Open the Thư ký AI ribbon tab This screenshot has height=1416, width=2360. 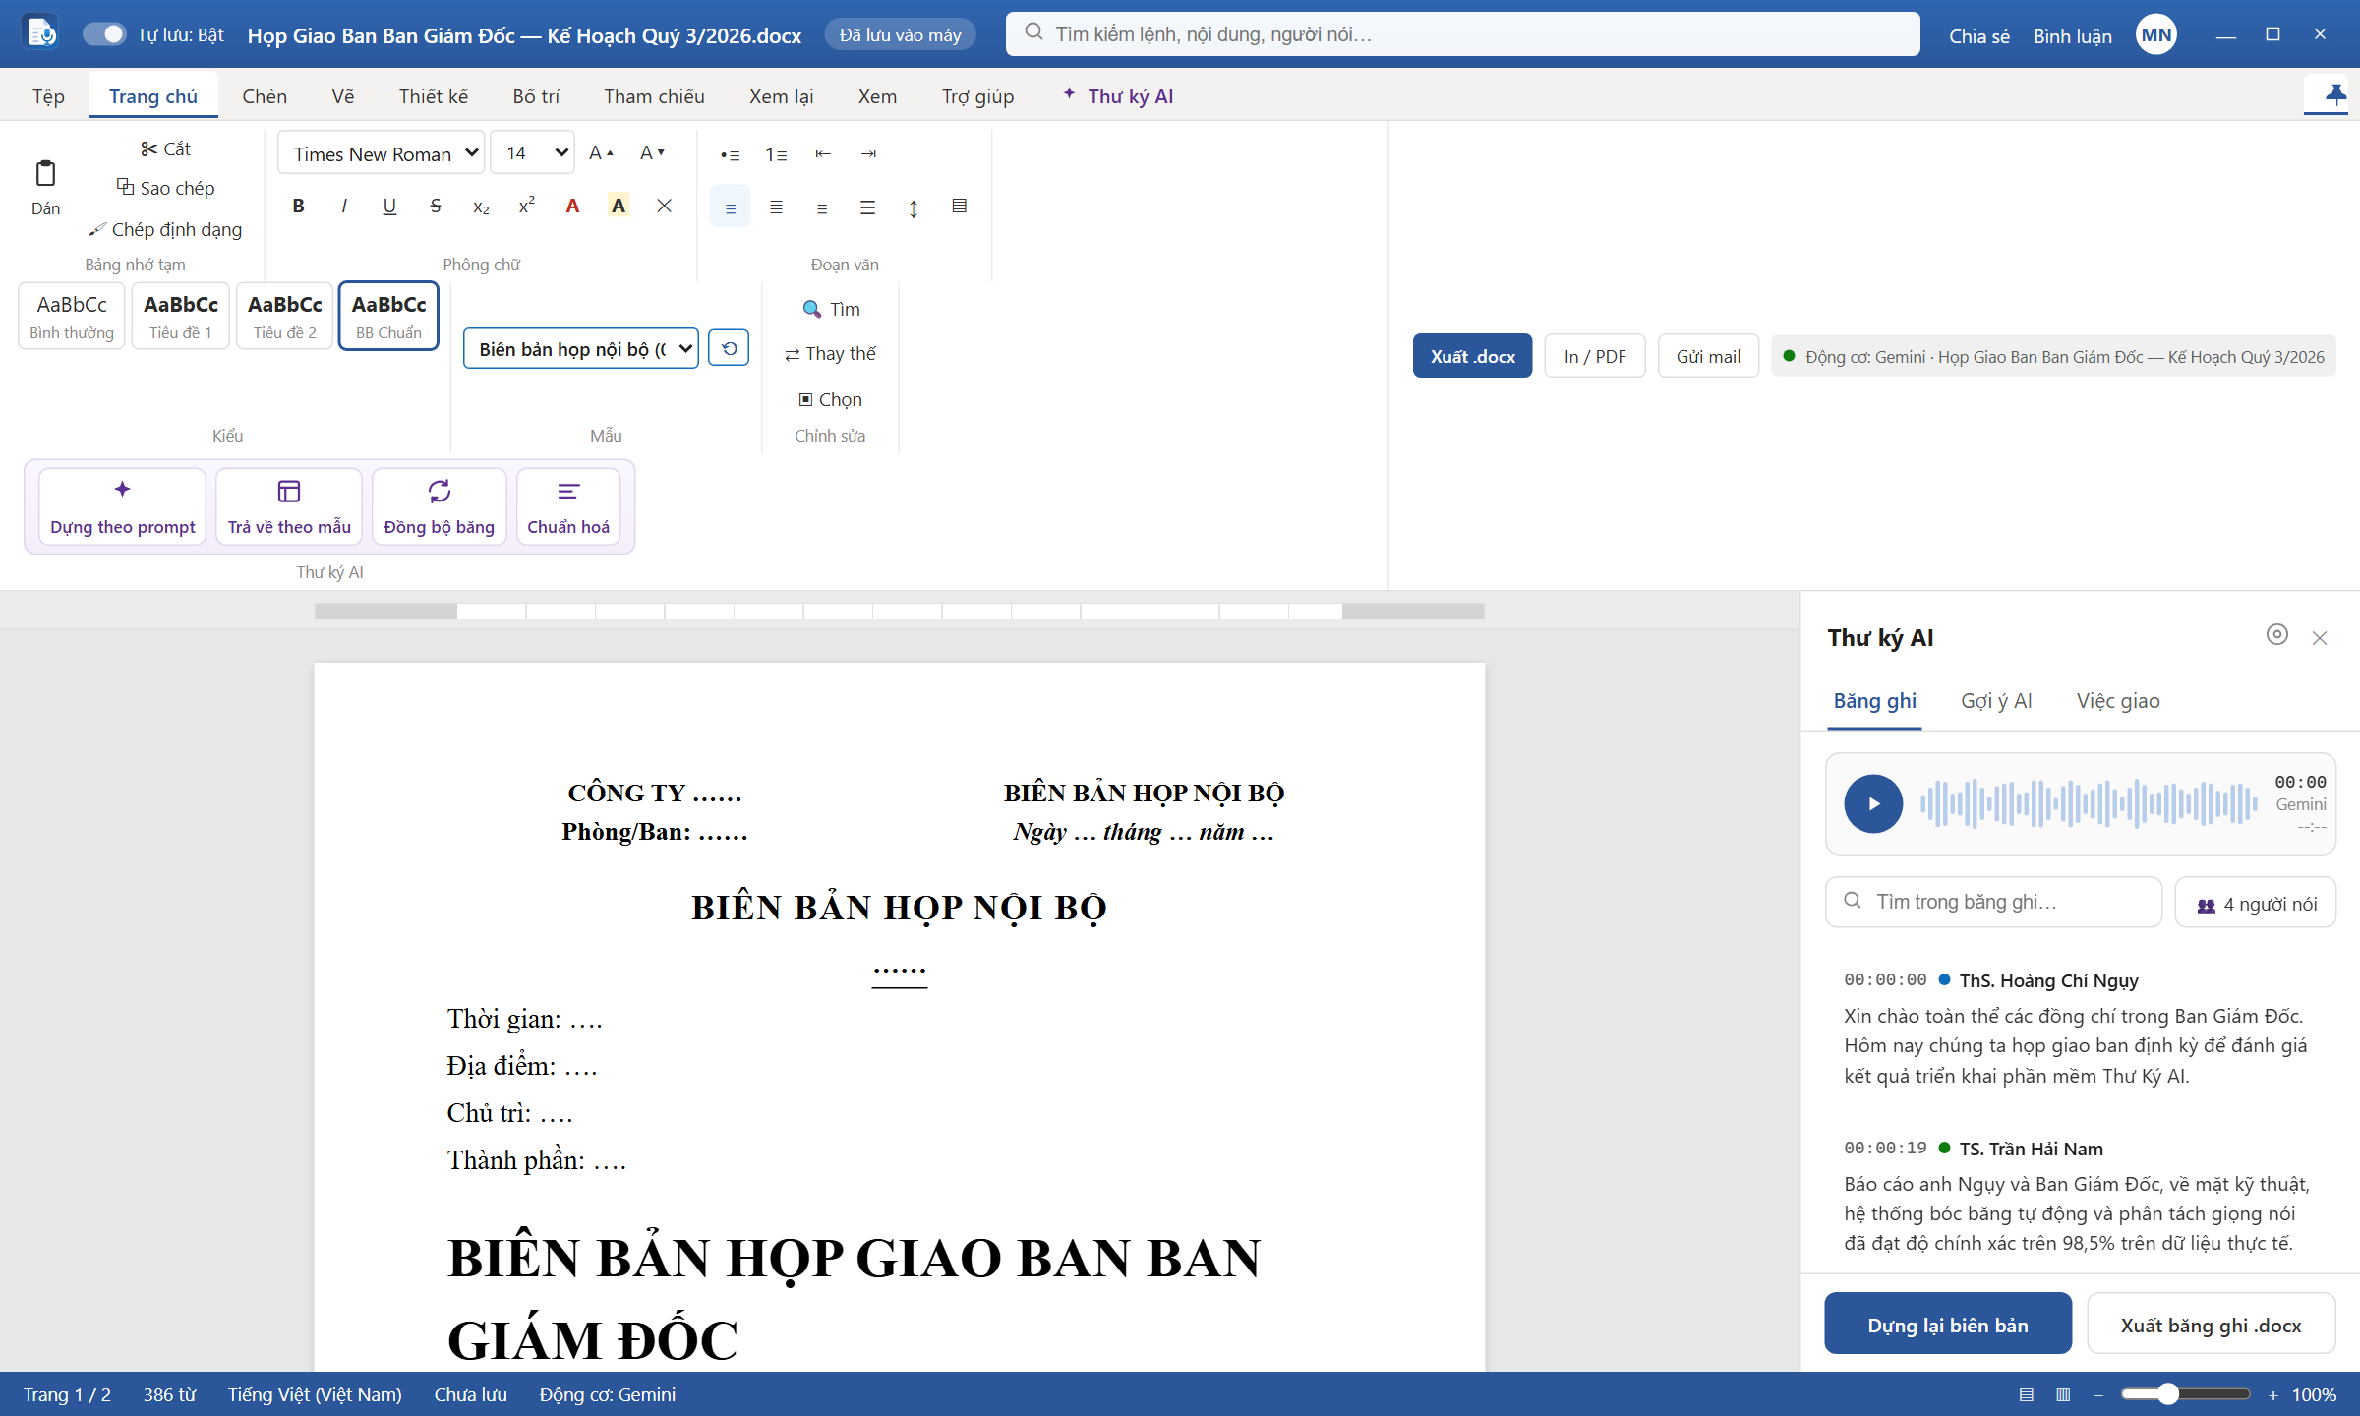(x=1119, y=96)
